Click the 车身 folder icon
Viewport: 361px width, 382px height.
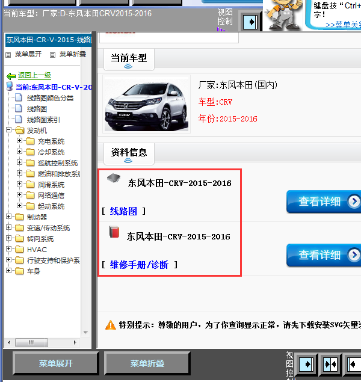pyautogui.click(x=19, y=271)
